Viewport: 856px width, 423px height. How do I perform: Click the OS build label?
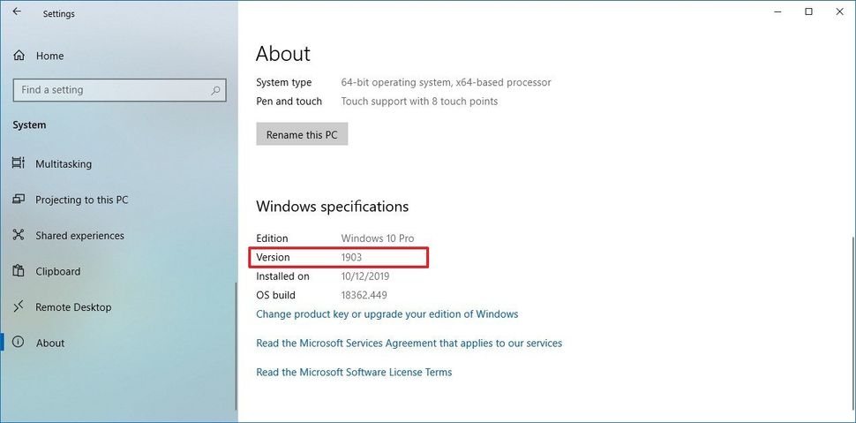coord(275,295)
